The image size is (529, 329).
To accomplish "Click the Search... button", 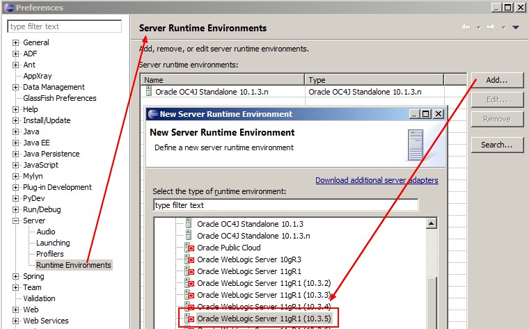I will 497,145.
